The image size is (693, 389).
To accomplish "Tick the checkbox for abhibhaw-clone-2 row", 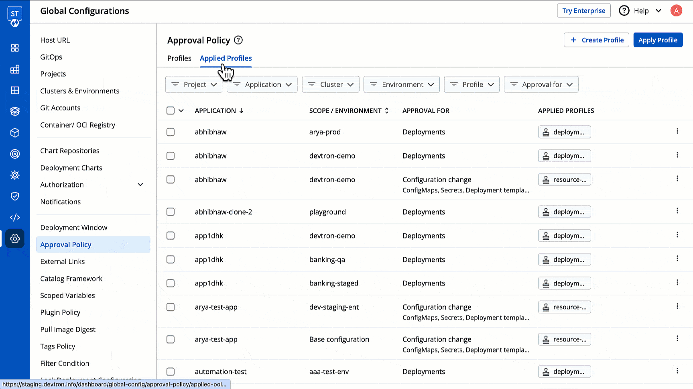I will click(171, 212).
